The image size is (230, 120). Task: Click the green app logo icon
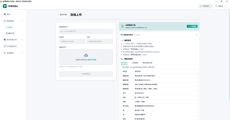click(5, 6)
